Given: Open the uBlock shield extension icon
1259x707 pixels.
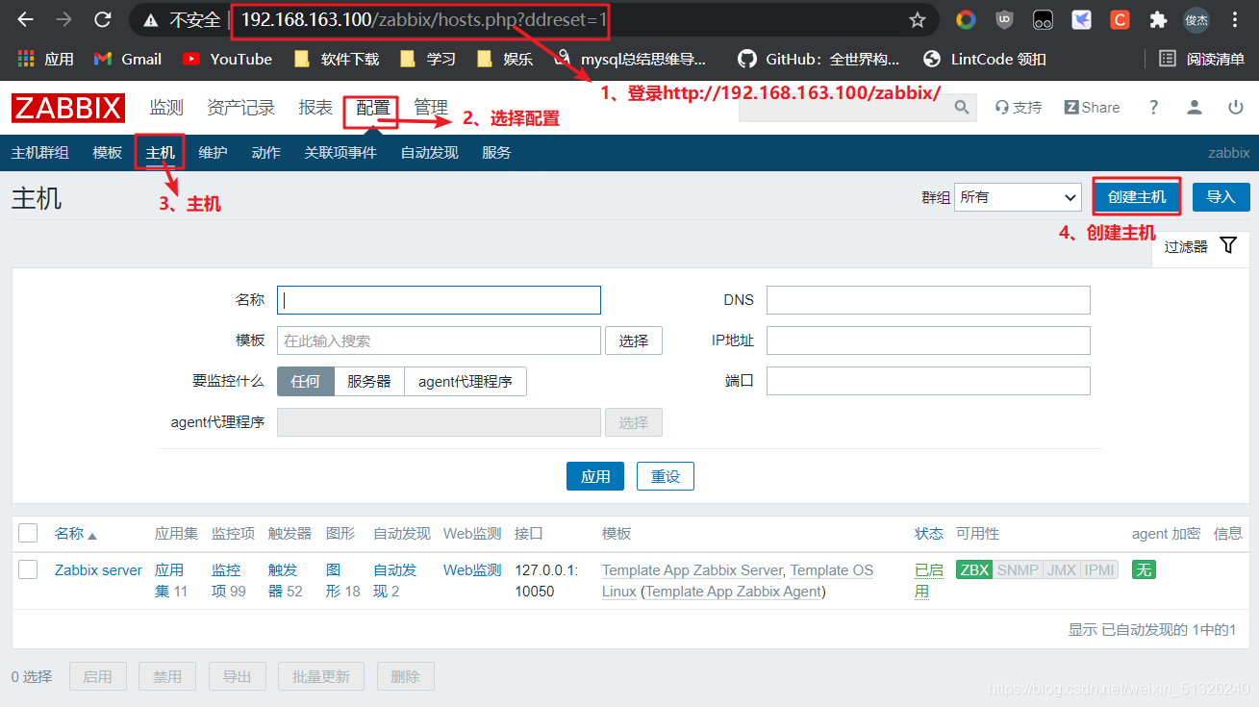Looking at the screenshot, I should [1004, 20].
